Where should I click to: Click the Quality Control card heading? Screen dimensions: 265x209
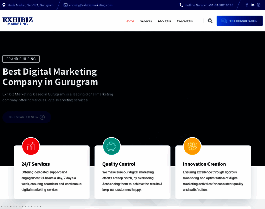(x=119, y=164)
